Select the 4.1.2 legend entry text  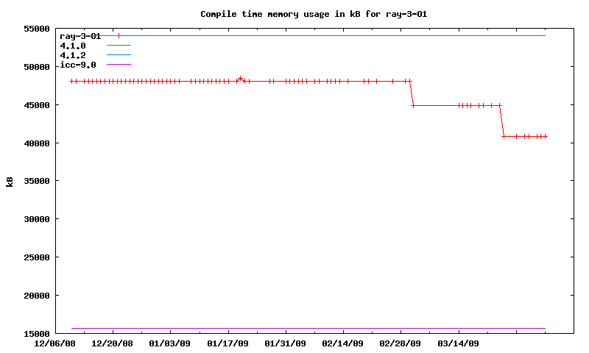coord(73,55)
